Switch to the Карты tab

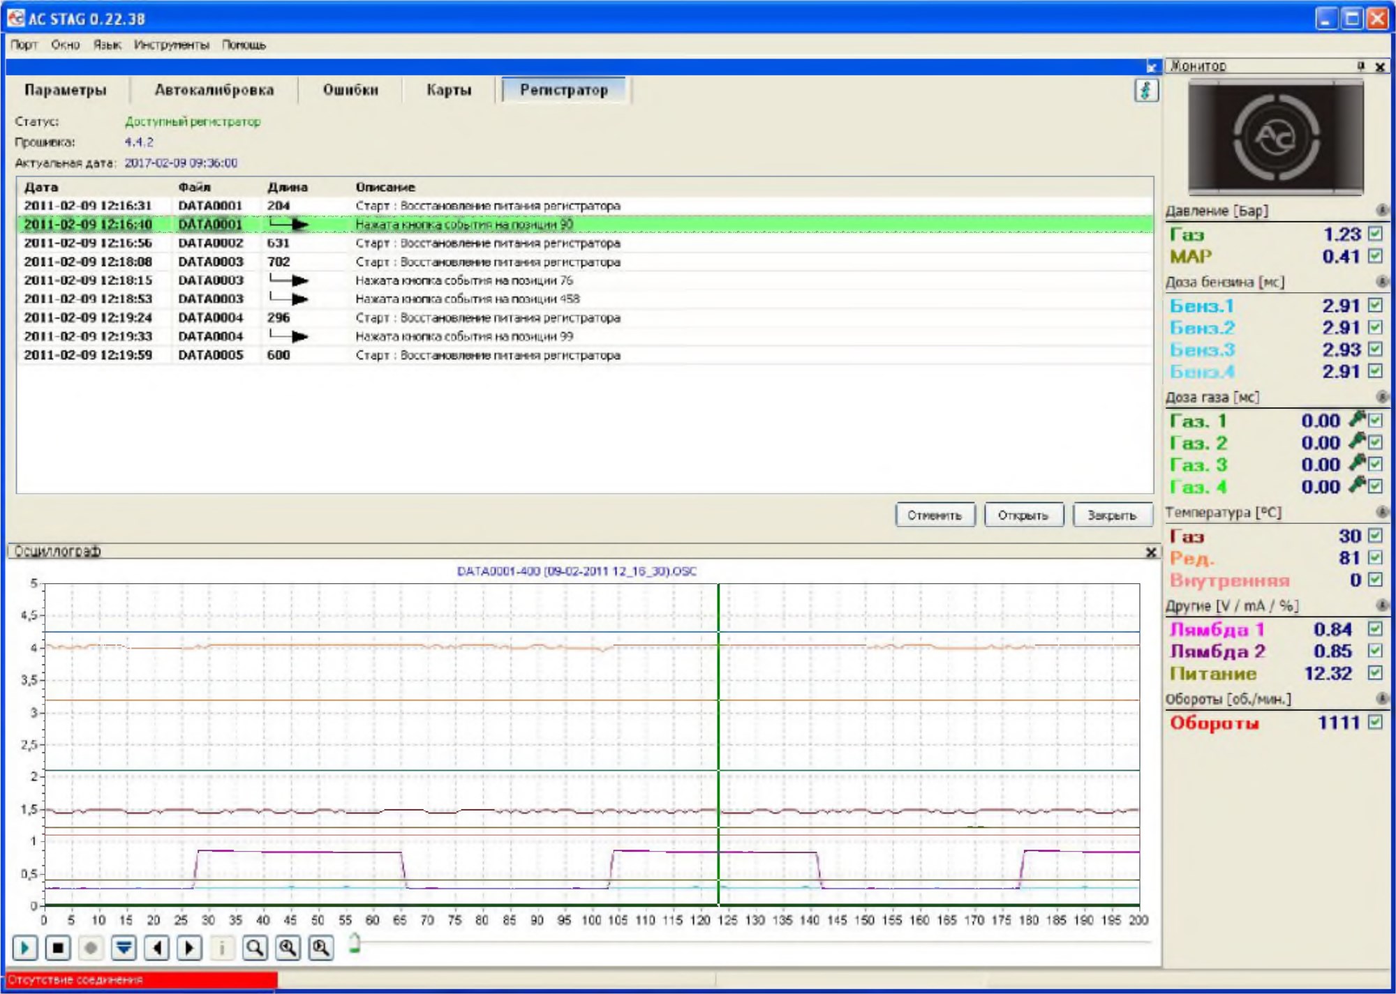[449, 90]
